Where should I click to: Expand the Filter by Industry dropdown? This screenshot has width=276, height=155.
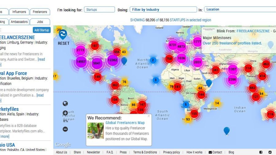click(163, 10)
